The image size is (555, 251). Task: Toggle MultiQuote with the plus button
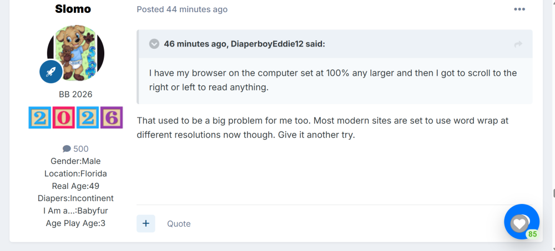coord(146,223)
